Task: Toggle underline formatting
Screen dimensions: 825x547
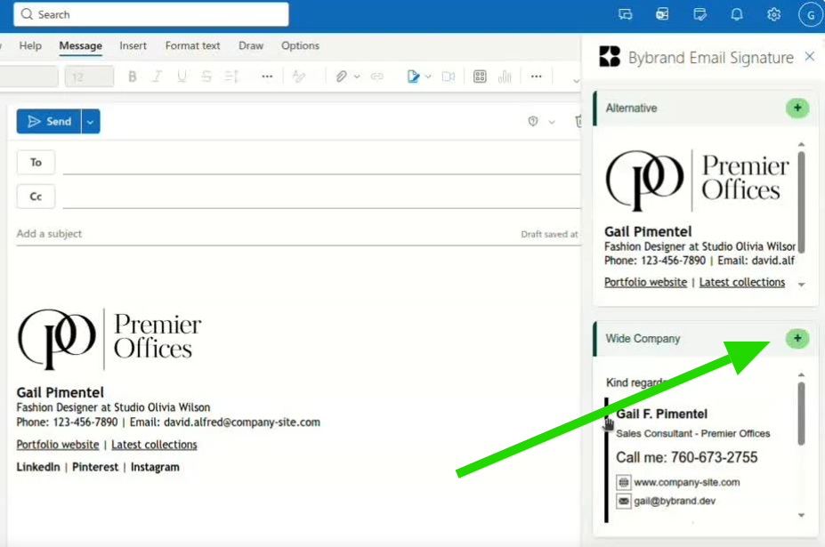Action: tap(182, 77)
